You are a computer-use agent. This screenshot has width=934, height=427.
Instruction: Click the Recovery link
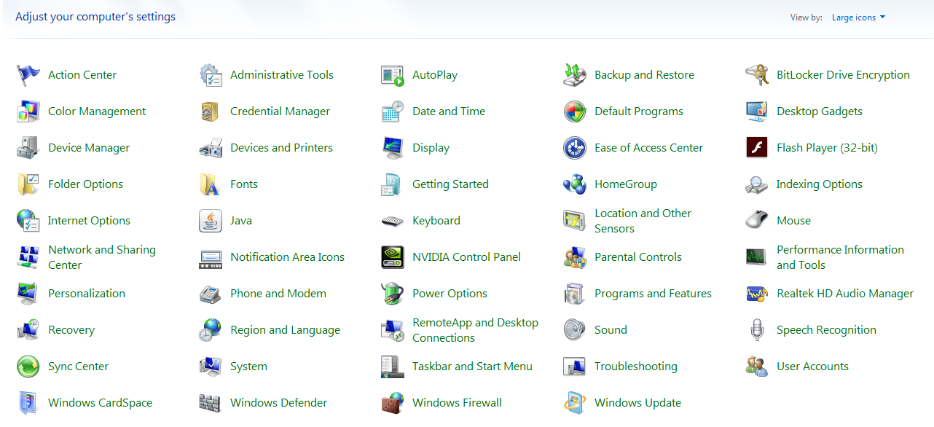pos(71,330)
